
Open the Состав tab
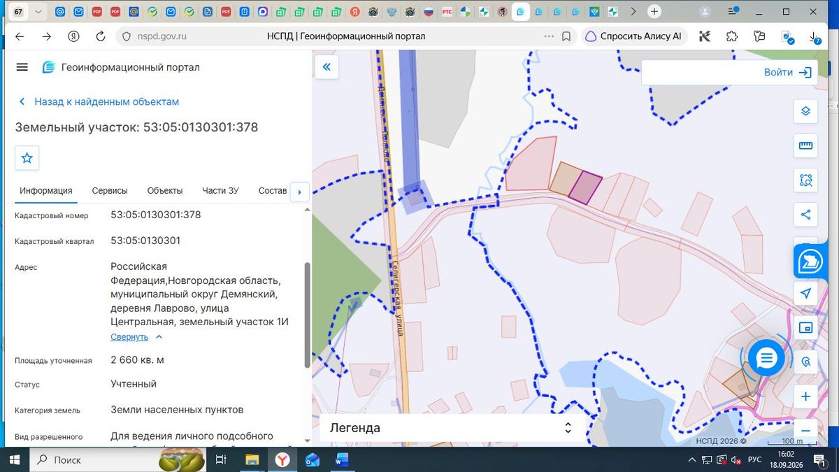click(x=273, y=191)
